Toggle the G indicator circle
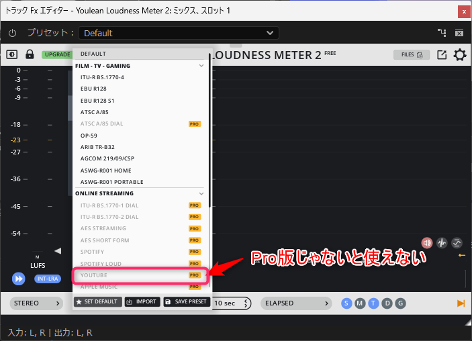The width and height of the screenshot is (472, 341). 400,303
